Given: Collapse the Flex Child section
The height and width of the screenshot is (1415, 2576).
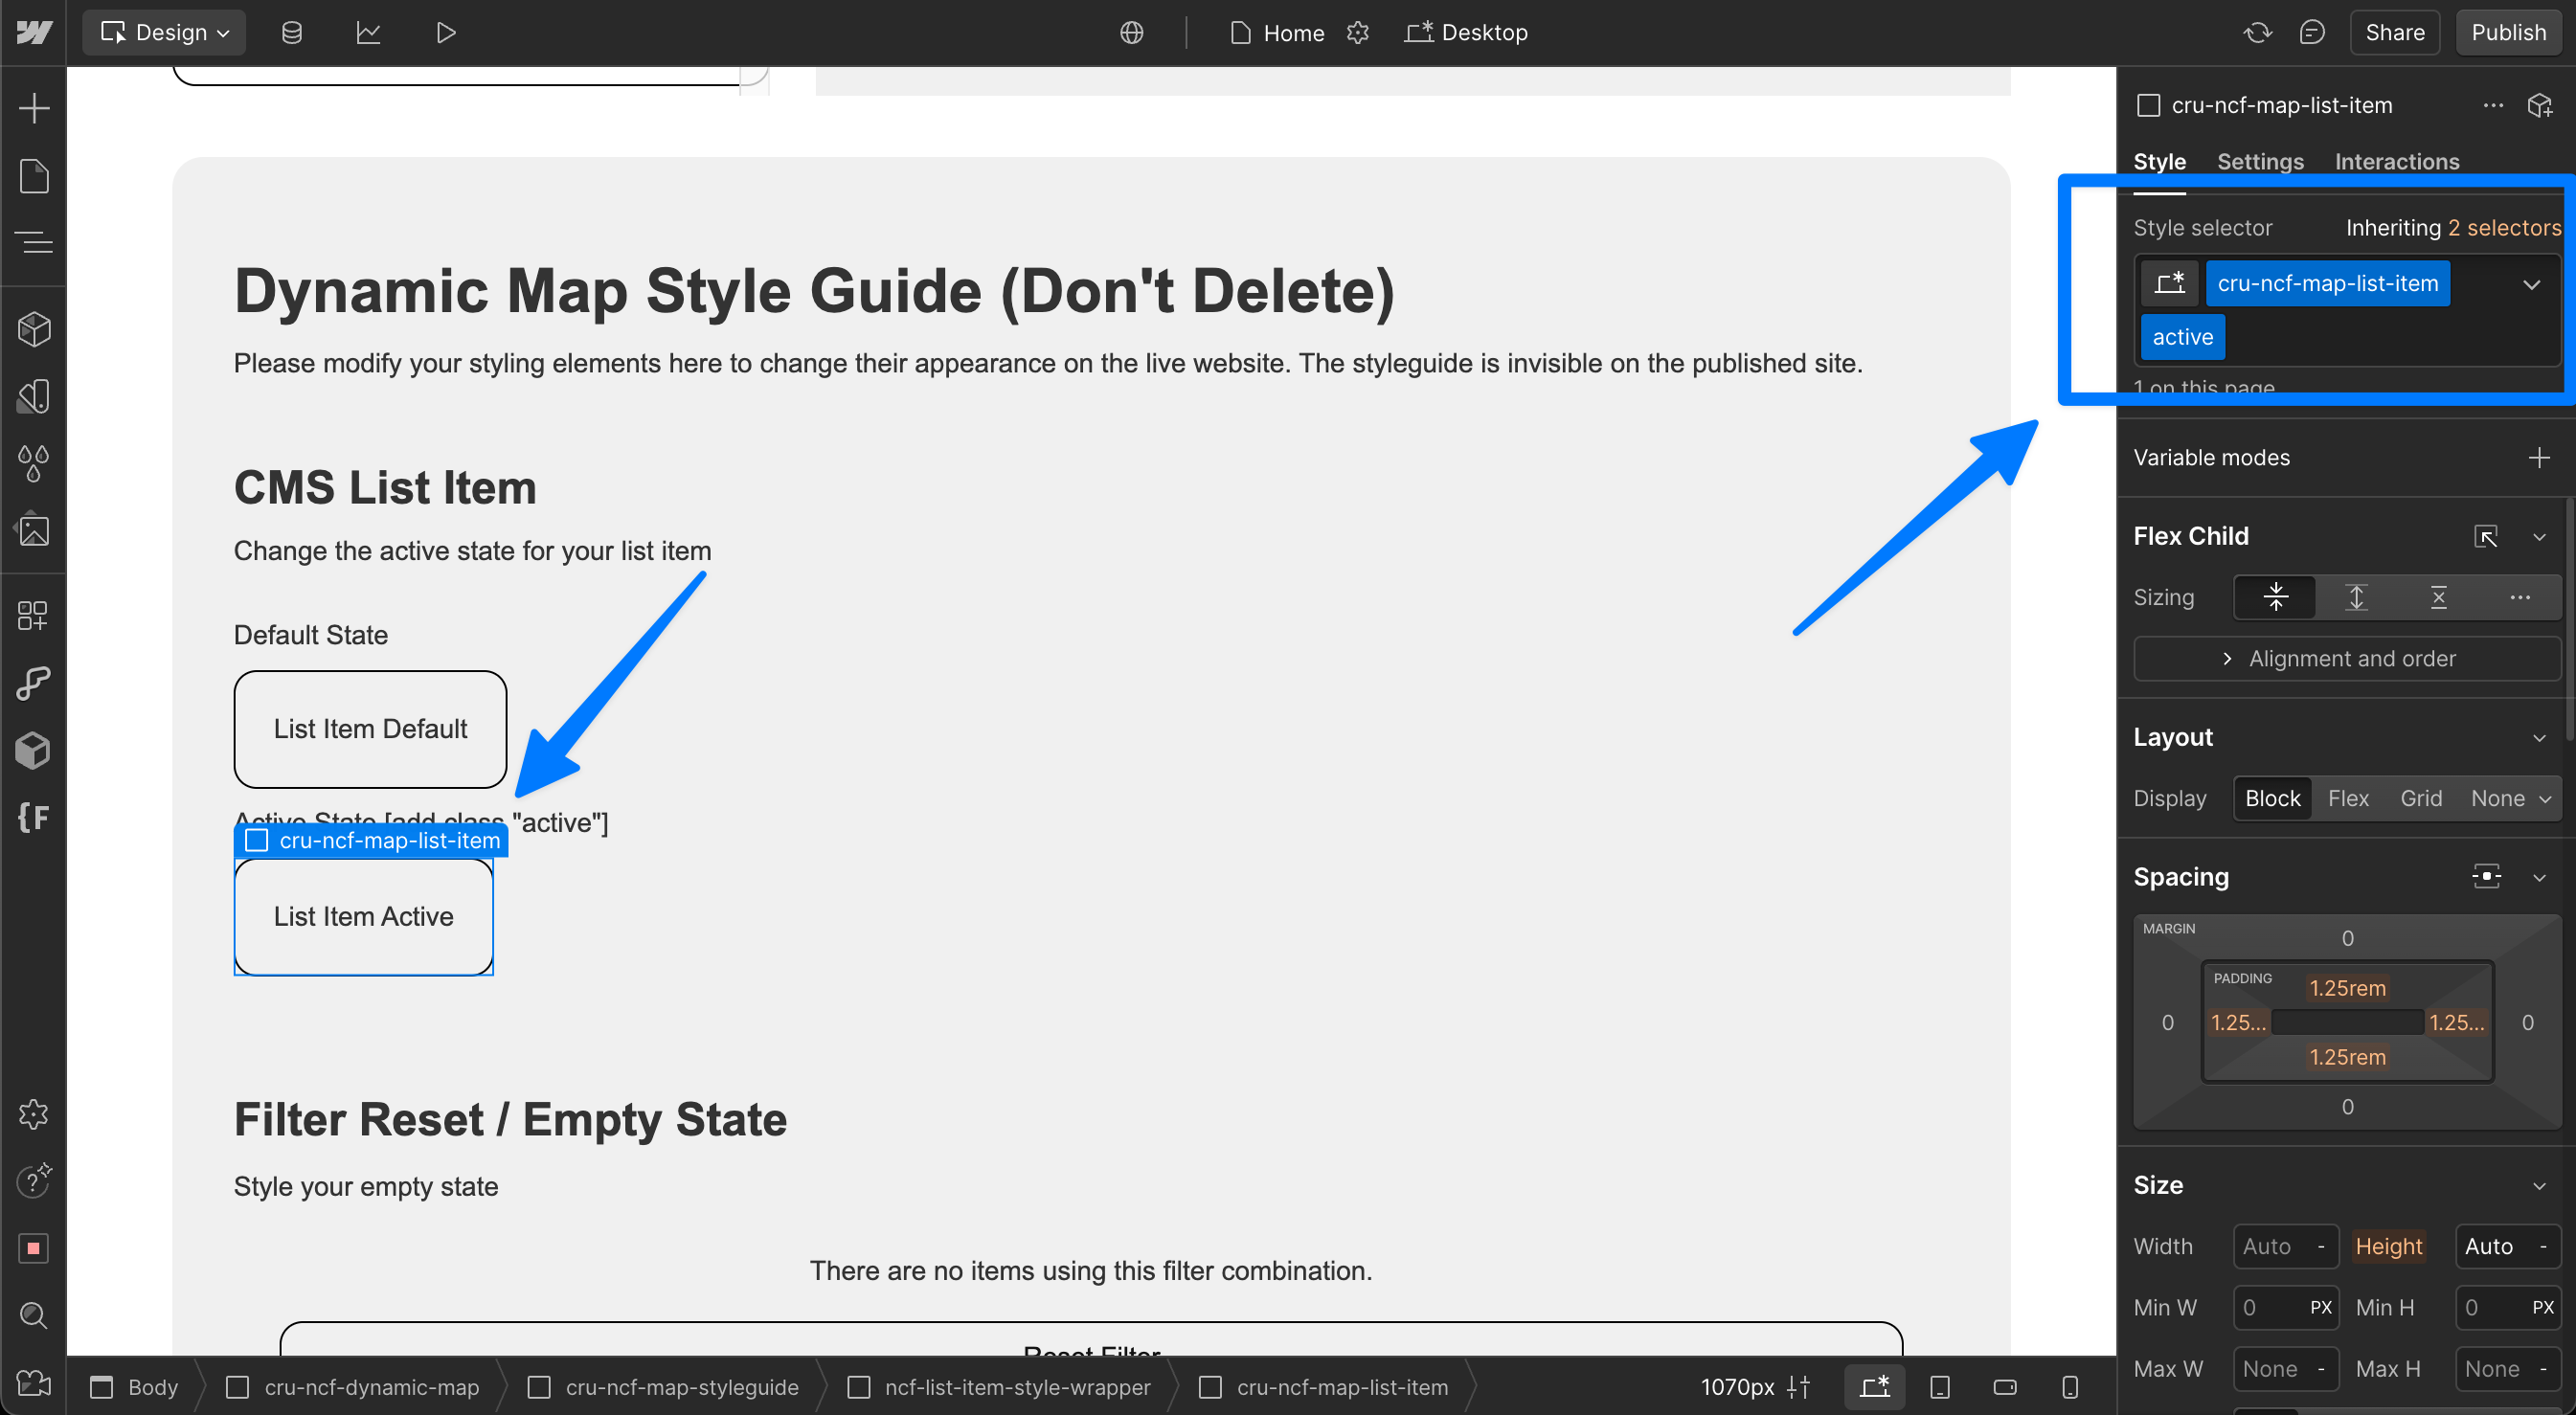Looking at the screenshot, I should click(2539, 537).
